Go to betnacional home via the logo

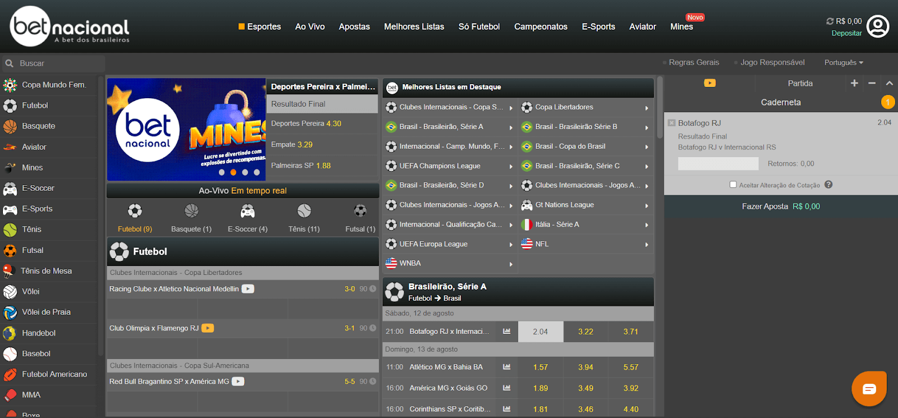pos(70,26)
